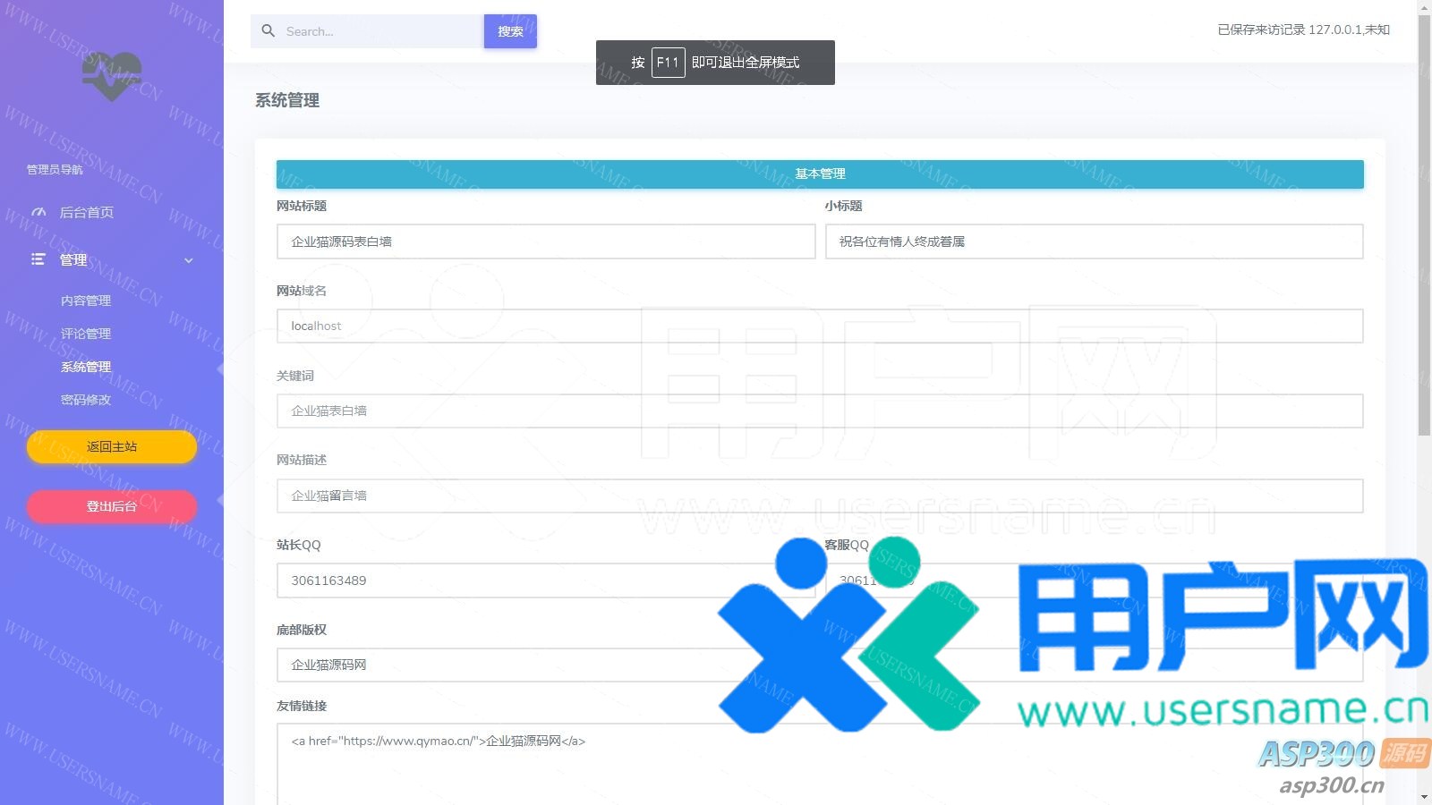1432x805 pixels.
Task: Click the red 登出后台 button
Action: pyautogui.click(x=112, y=506)
